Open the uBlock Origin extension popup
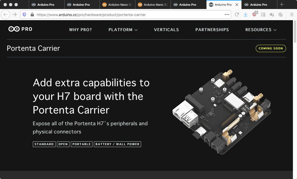The width and height of the screenshot is (297, 179). (254, 14)
